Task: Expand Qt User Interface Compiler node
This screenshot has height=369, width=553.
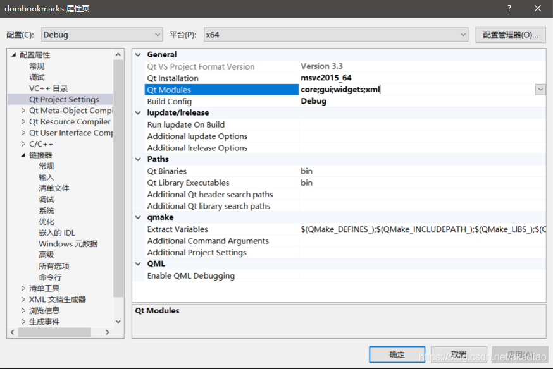Action: [x=23, y=133]
